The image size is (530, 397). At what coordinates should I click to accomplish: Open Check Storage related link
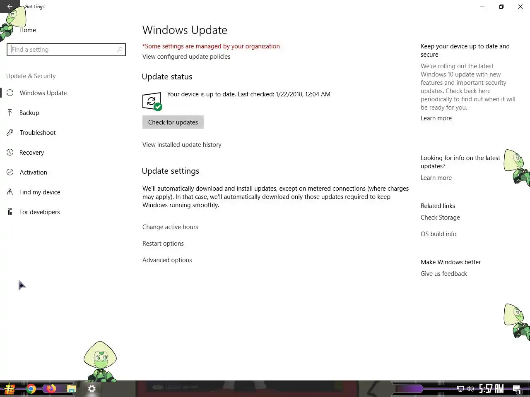click(x=440, y=218)
